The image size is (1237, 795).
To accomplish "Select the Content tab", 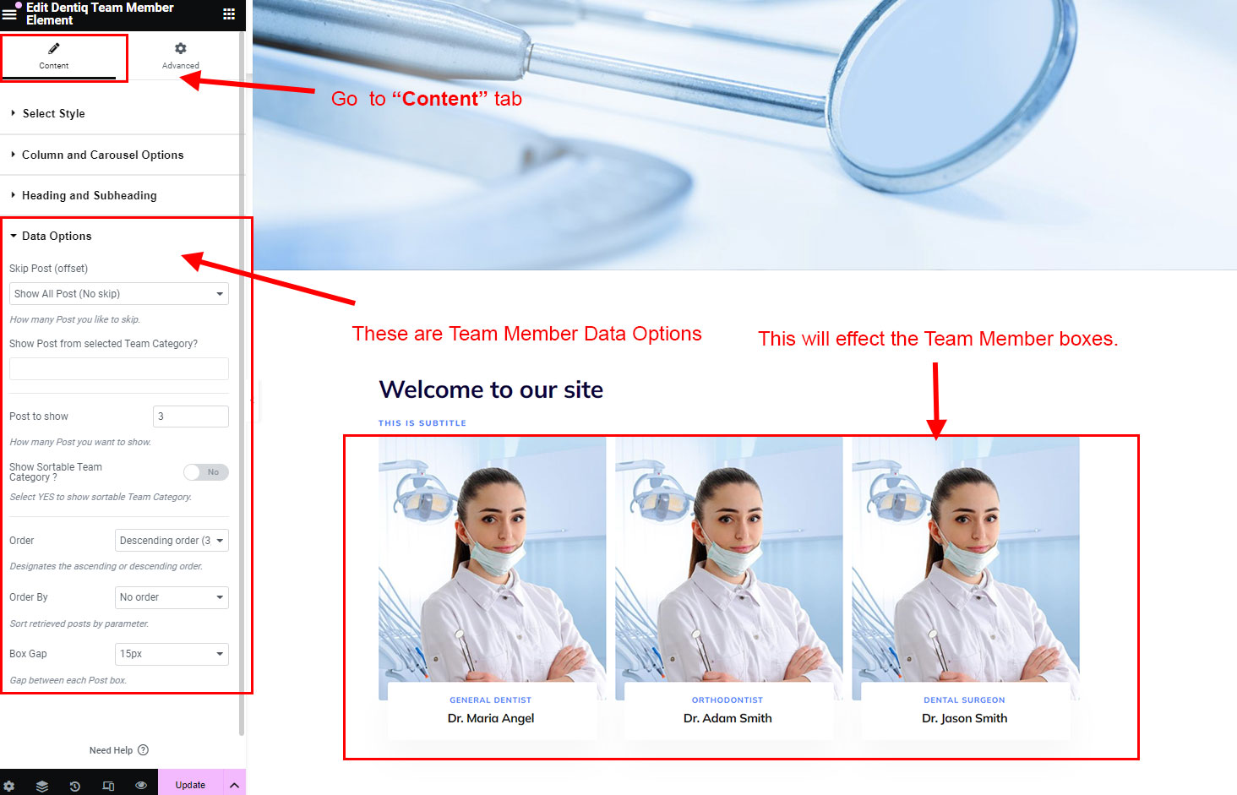I will click(x=54, y=56).
